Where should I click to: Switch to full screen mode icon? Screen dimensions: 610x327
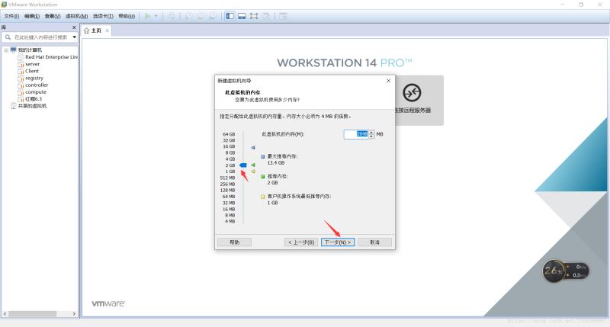[254, 16]
